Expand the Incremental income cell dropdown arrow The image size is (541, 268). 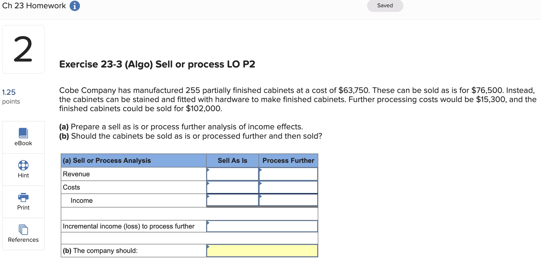208,223
